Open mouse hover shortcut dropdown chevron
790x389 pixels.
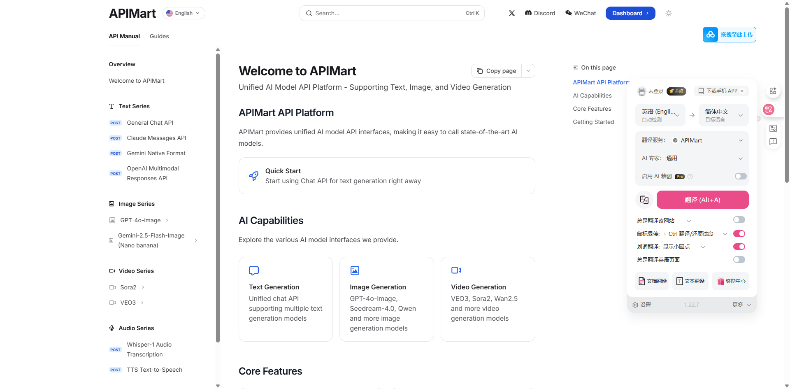pos(725,234)
